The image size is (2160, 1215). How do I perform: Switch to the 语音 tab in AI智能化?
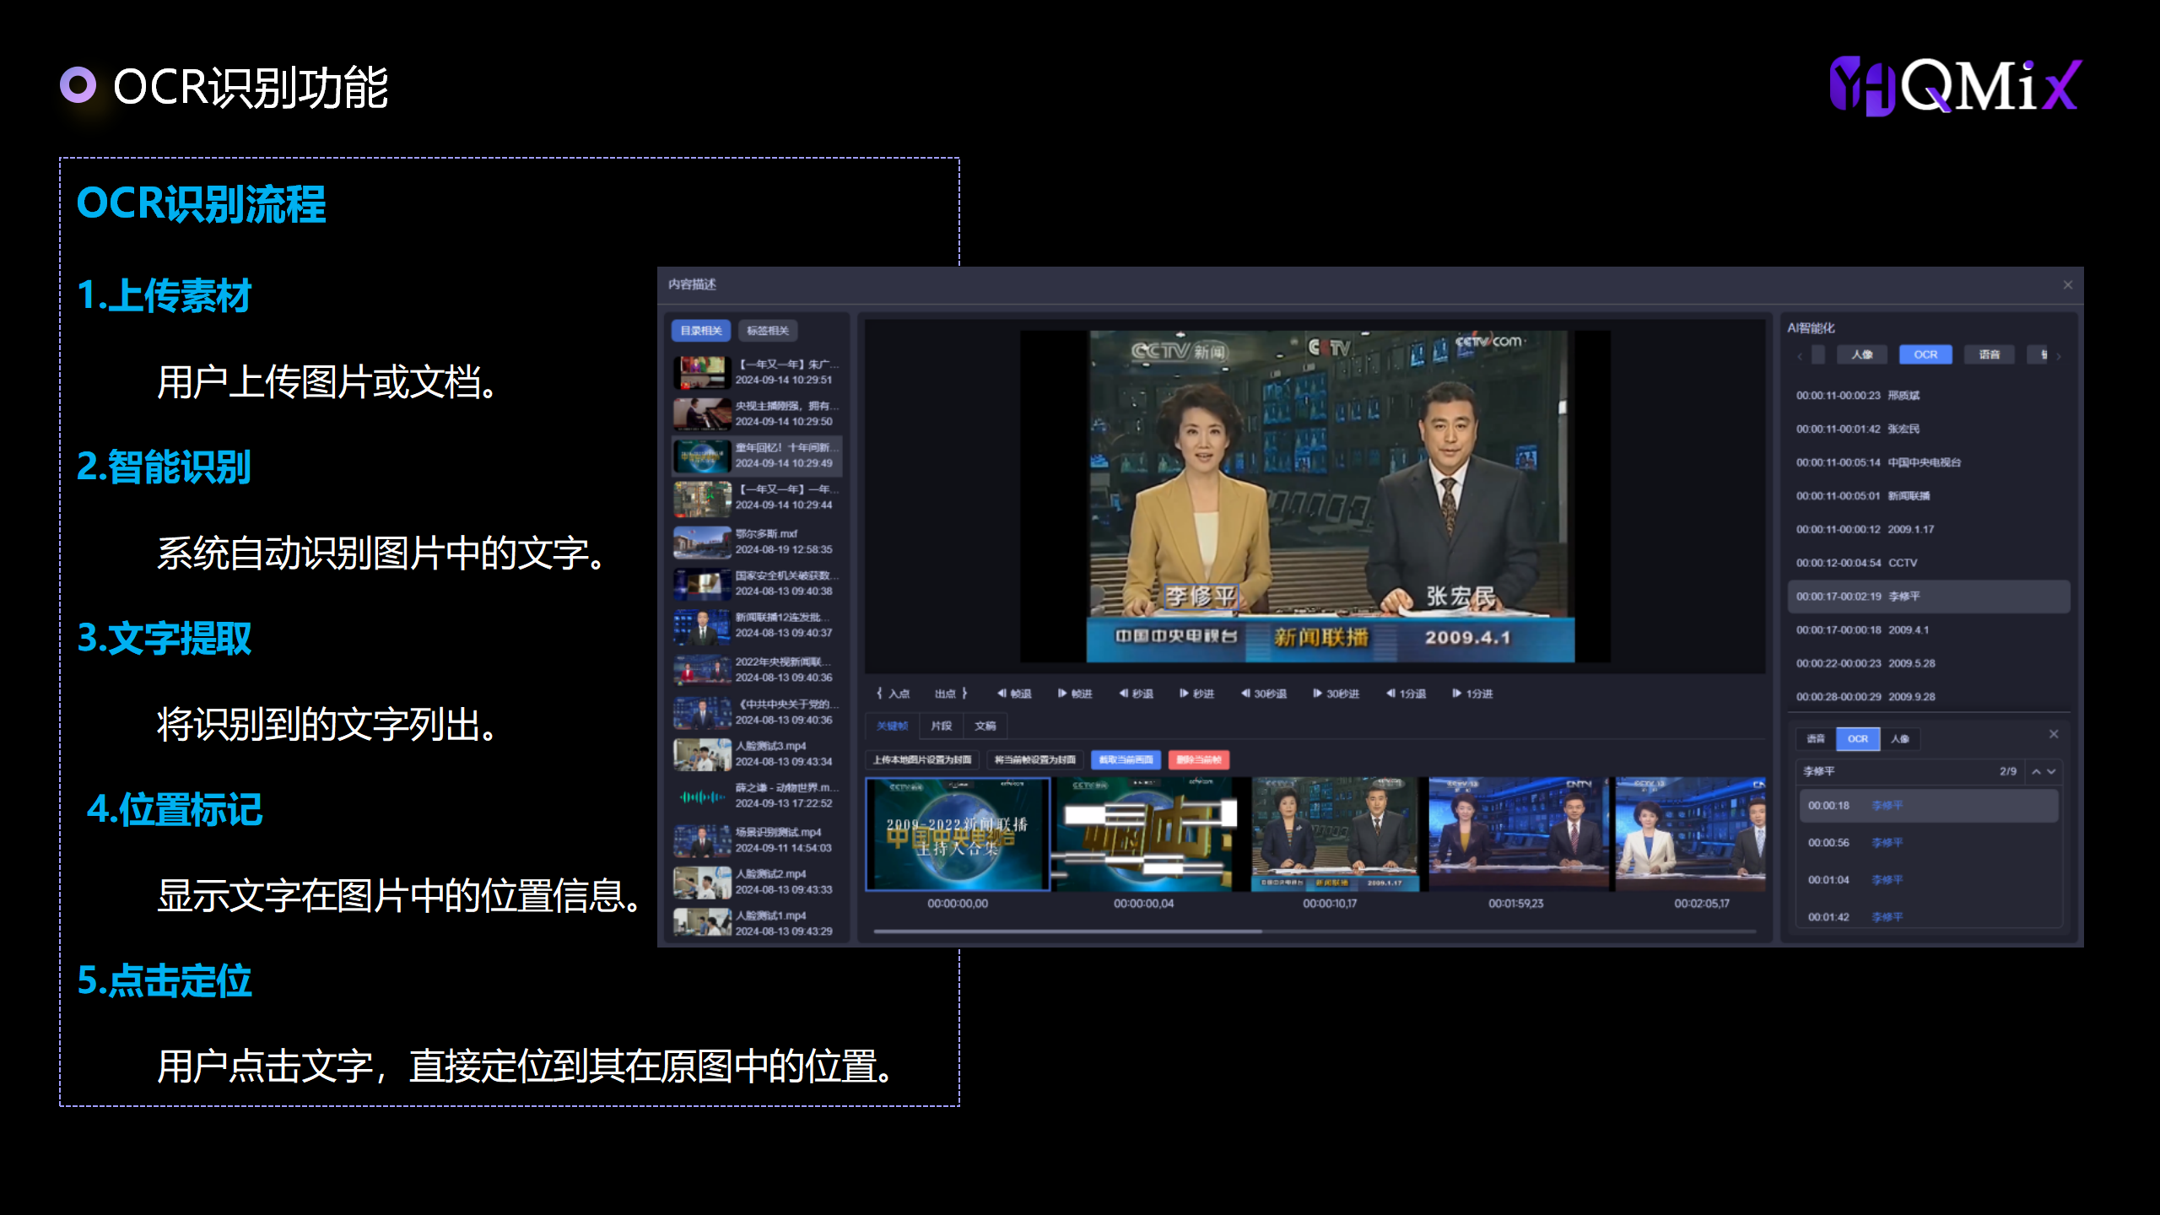coord(1989,354)
